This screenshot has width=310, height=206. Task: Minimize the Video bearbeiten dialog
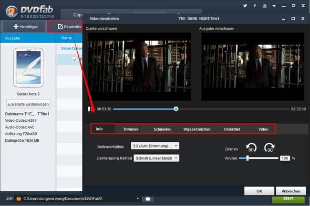(x=283, y=20)
